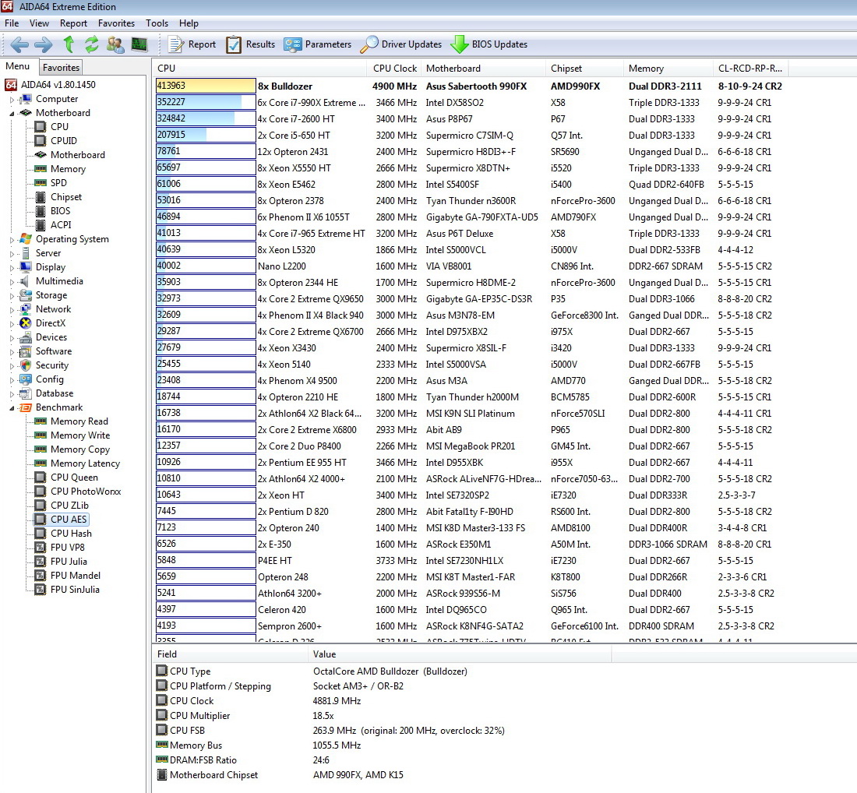857x793 pixels.
Task: Click the green Up arrow toolbar icon
Action: coord(69,44)
